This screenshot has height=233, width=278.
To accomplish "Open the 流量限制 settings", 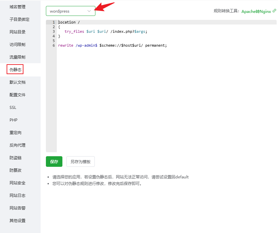I will (x=17, y=57).
